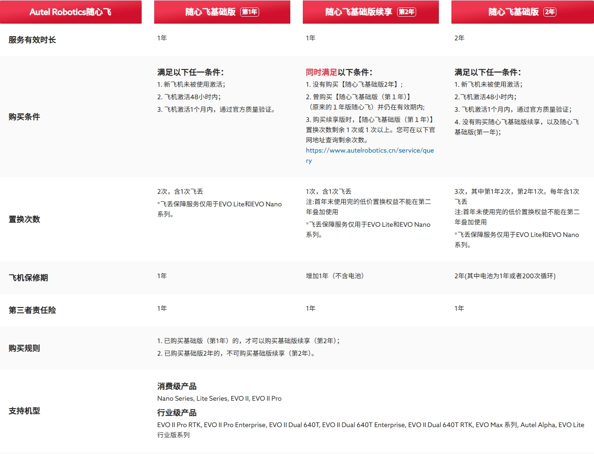The height and width of the screenshot is (454, 594).
Task: Click the 第2年 badge on 基础版续享 header
Action: coord(406,12)
